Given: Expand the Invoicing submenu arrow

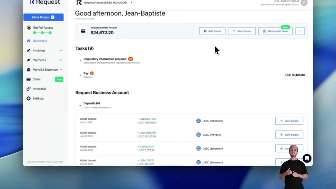Looking at the screenshot, I should click(61, 50).
